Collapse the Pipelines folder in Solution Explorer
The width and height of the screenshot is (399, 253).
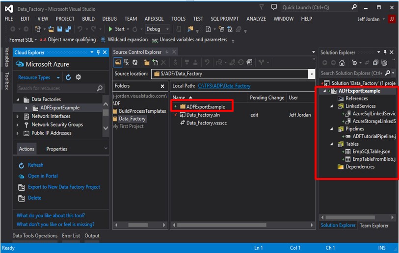tap(331, 129)
